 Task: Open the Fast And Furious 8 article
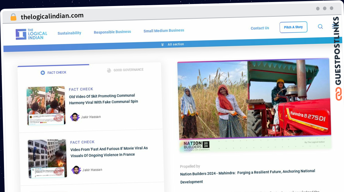pos(109,152)
